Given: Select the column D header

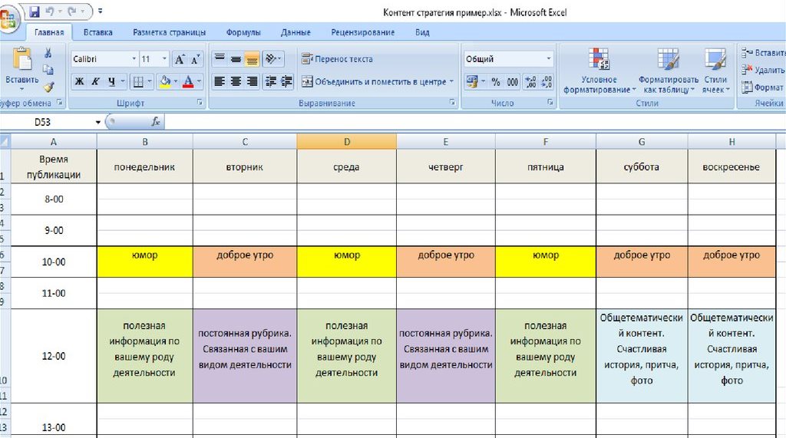Looking at the screenshot, I should (346, 142).
